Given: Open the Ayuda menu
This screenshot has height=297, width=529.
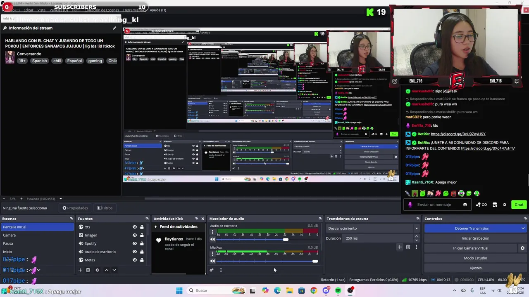Looking at the screenshot, I should [158, 10].
